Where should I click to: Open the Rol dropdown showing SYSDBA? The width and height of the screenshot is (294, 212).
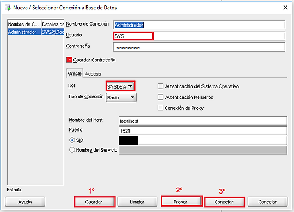tap(120, 86)
